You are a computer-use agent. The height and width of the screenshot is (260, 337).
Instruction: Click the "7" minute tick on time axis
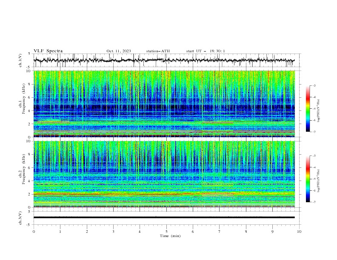[x=220, y=232]
